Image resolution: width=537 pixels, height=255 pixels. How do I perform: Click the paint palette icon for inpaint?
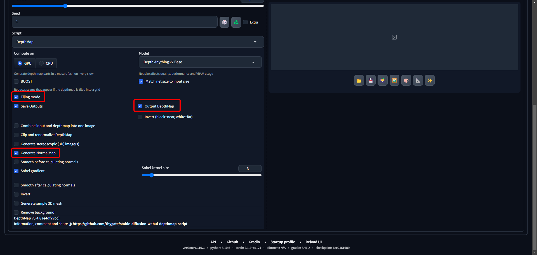coord(406,81)
